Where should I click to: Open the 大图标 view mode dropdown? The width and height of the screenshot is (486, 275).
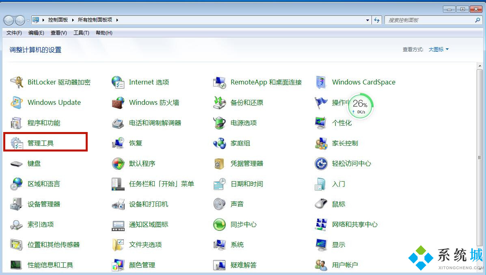(x=438, y=50)
